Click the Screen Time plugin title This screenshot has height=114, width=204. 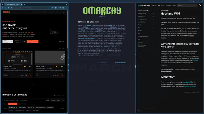coord(7,67)
